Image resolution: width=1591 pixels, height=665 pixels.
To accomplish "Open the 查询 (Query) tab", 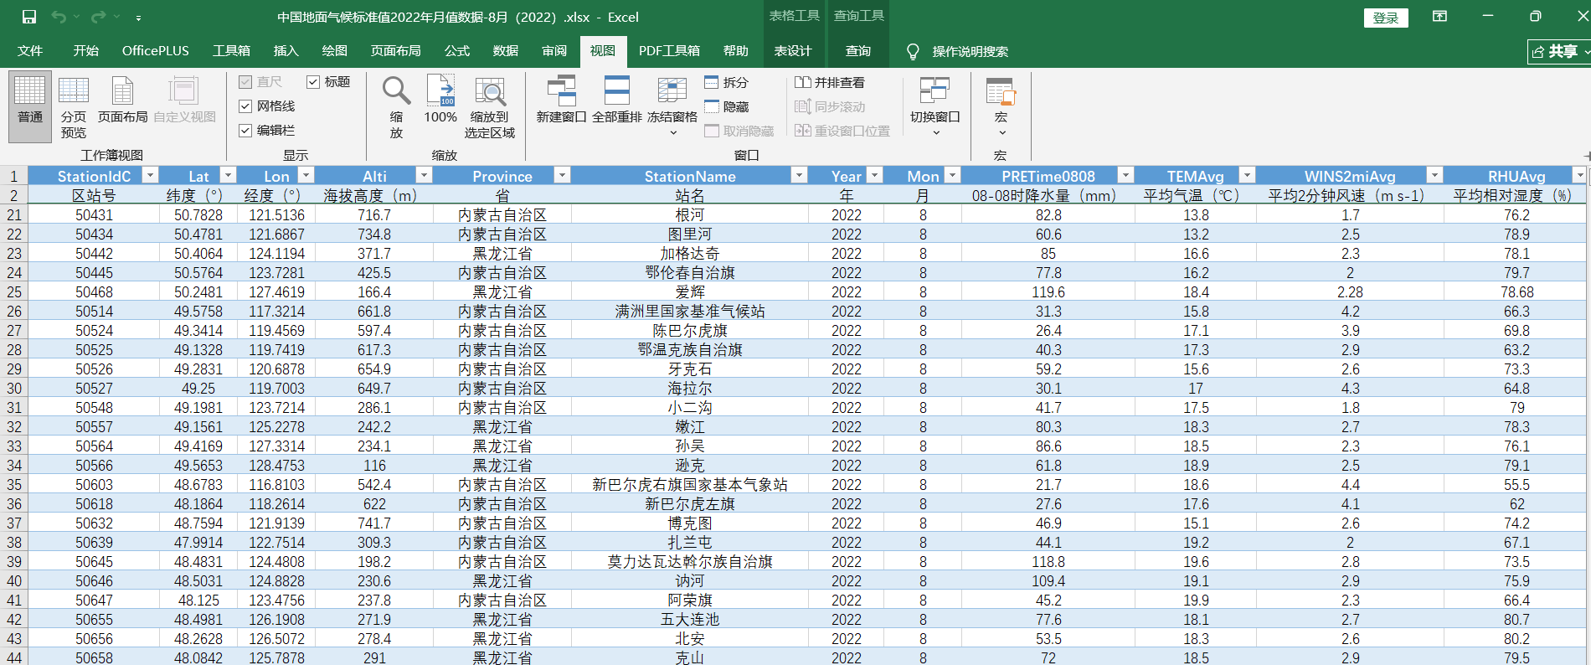I will 857,51.
